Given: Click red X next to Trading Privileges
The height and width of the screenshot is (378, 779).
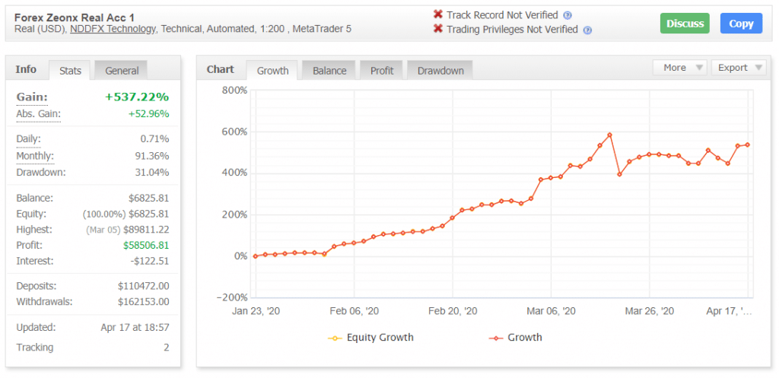Looking at the screenshot, I should [438, 30].
